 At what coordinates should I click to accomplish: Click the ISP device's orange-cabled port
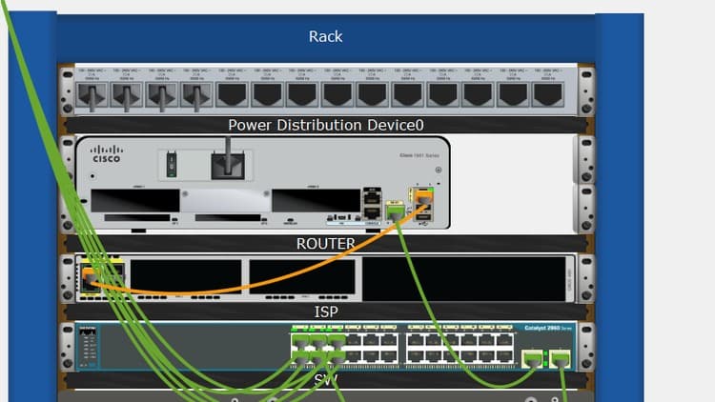click(90, 277)
